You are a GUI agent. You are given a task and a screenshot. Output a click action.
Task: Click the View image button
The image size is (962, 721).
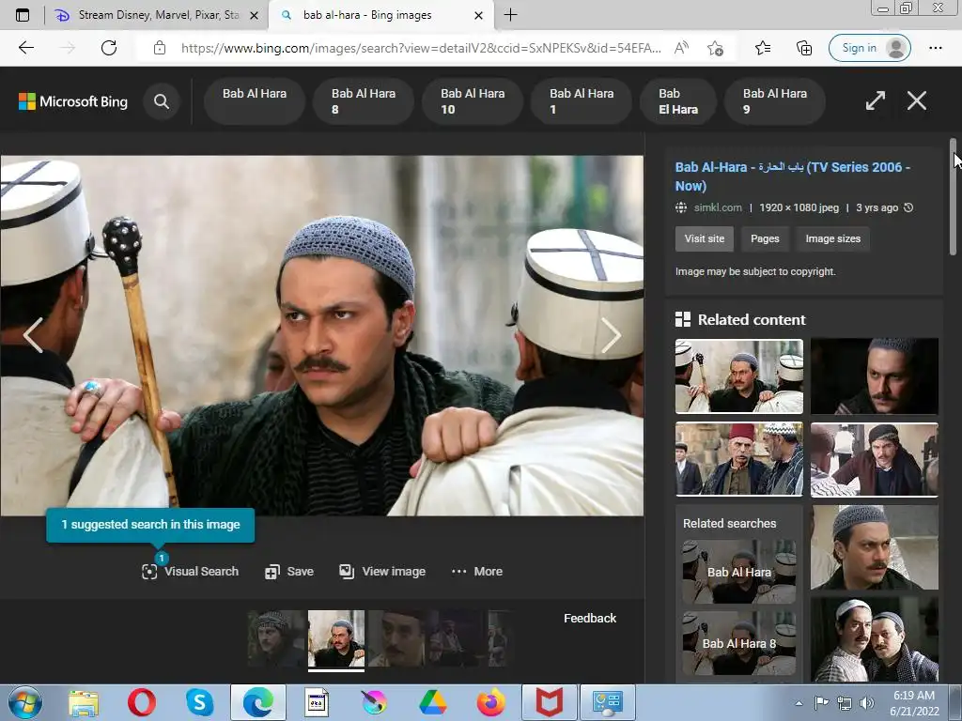382,572
